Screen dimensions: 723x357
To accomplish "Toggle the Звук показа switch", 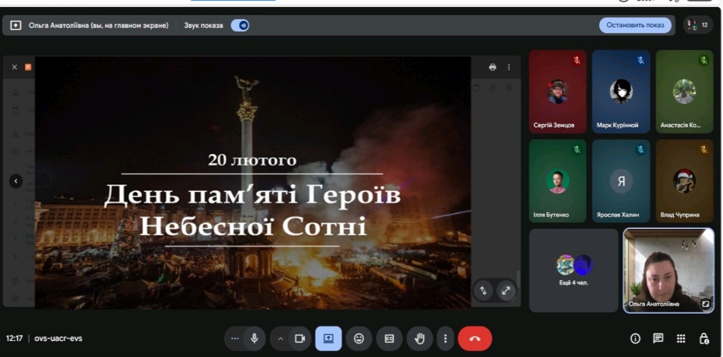I will pyautogui.click(x=240, y=25).
